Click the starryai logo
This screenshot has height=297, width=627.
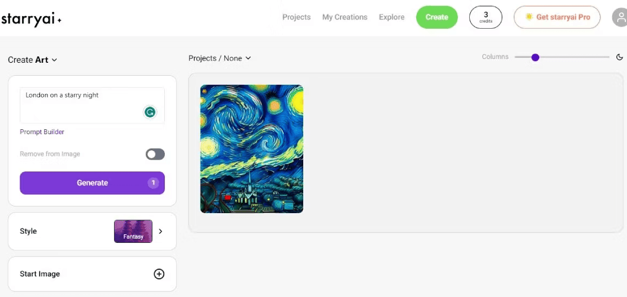click(x=31, y=19)
